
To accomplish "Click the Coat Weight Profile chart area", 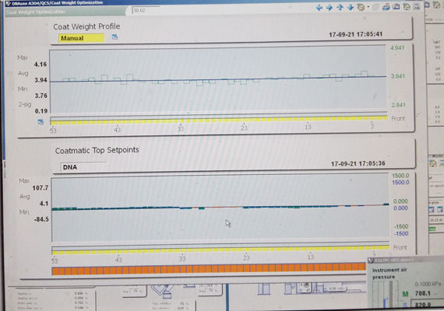I will point(218,80).
